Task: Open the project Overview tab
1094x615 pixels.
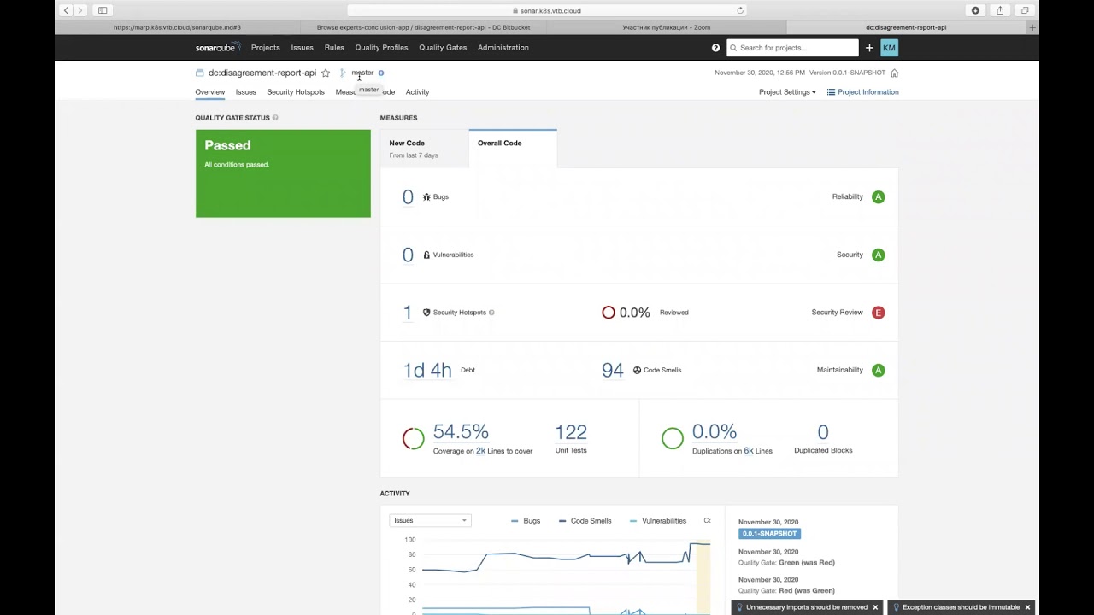Action: point(209,92)
